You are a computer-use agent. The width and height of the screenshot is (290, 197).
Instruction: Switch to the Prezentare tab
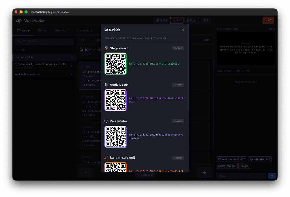[85, 30]
